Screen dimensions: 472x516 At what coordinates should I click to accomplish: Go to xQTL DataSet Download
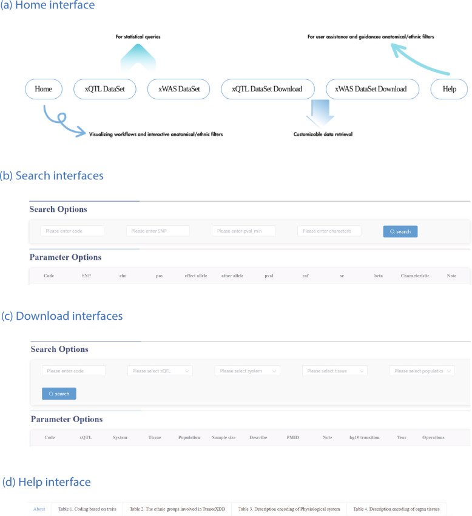(x=267, y=90)
